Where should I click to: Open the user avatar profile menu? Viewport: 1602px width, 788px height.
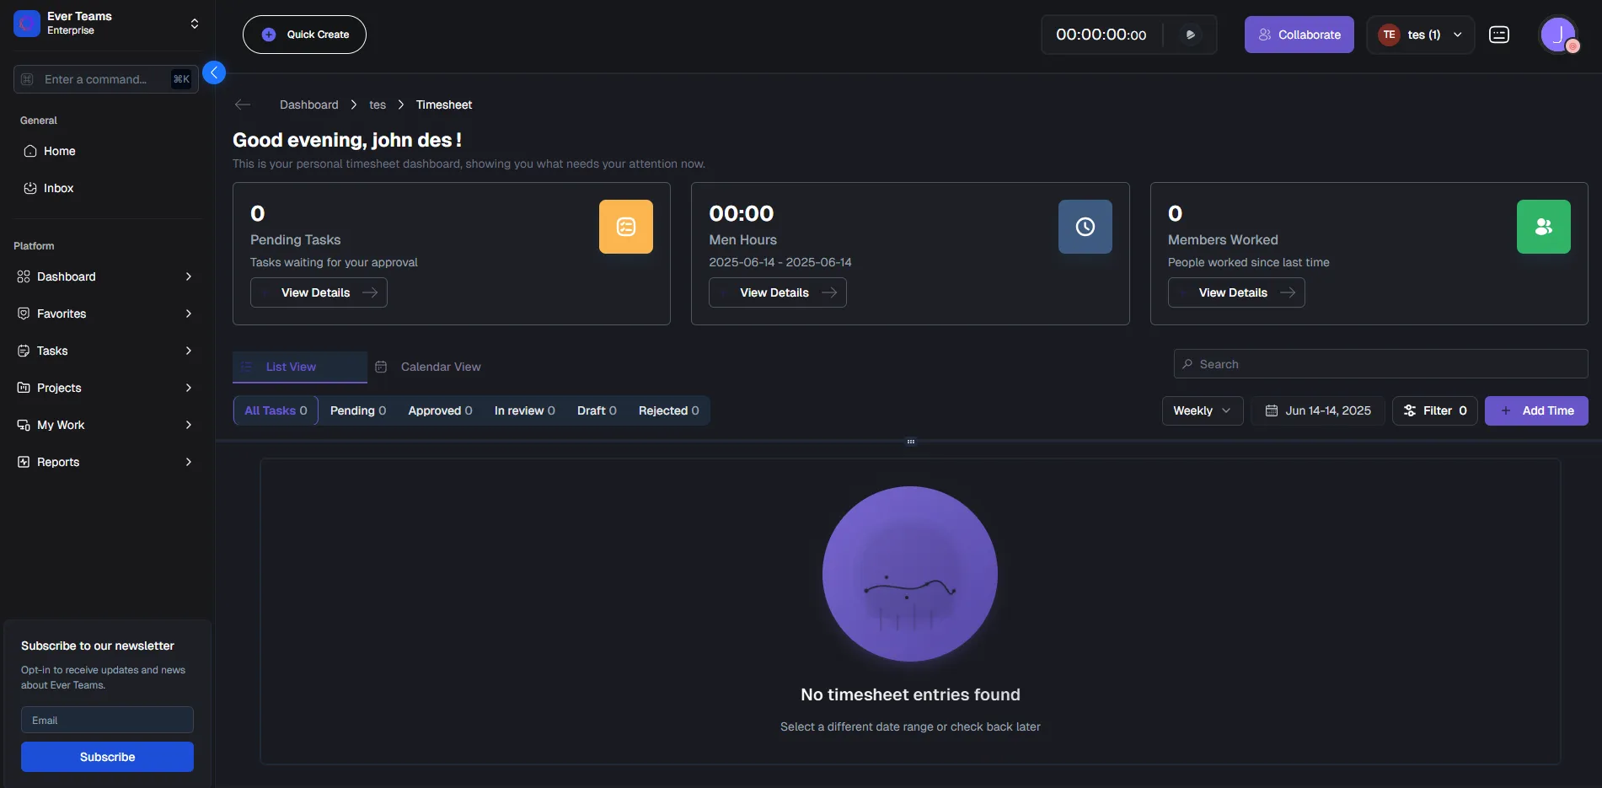coord(1558,35)
